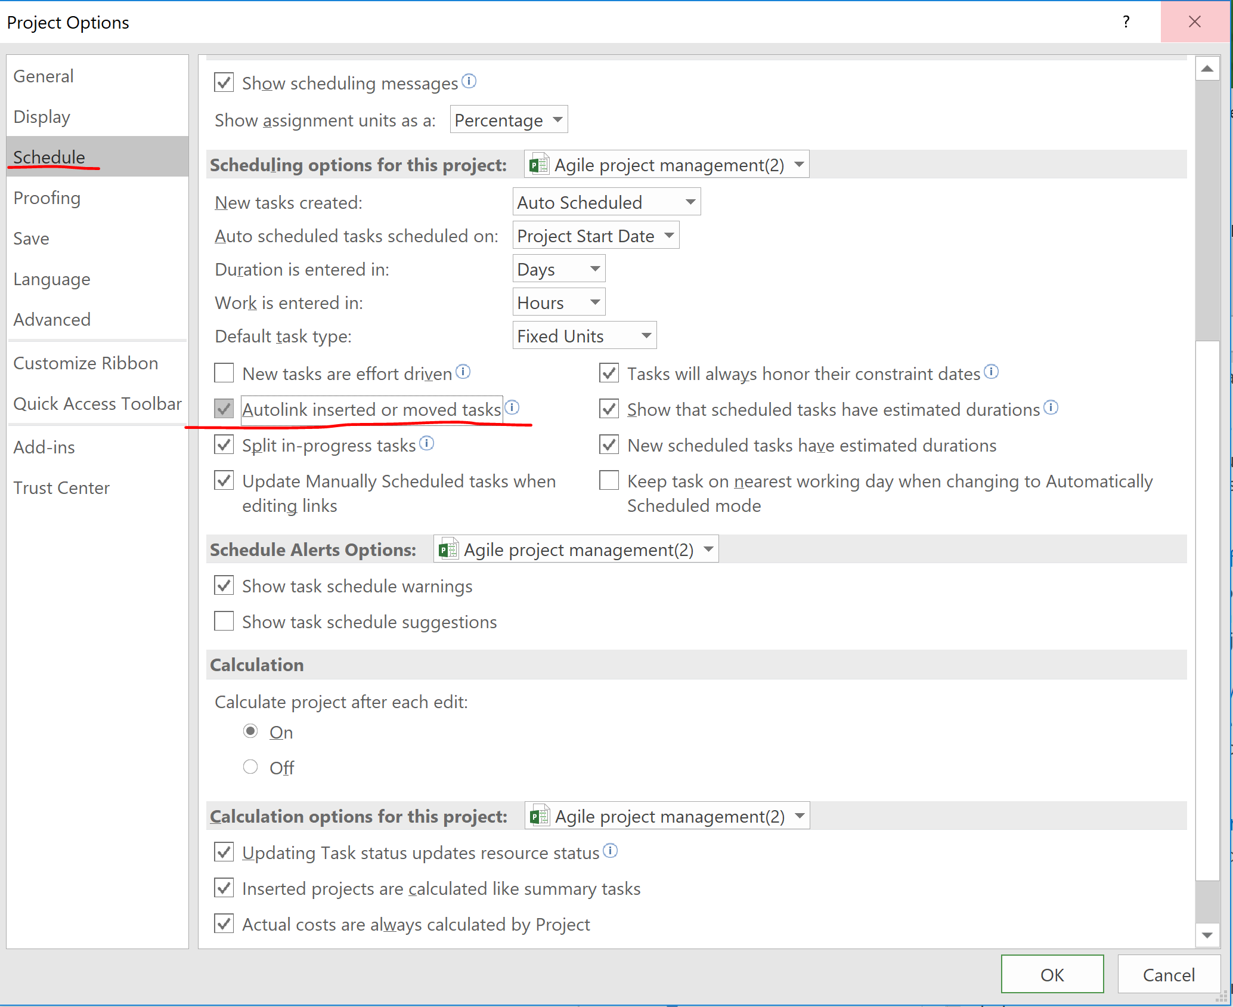The width and height of the screenshot is (1233, 1007).
Task: Click info icon after Split in-progress tasks
Action: [x=427, y=443]
